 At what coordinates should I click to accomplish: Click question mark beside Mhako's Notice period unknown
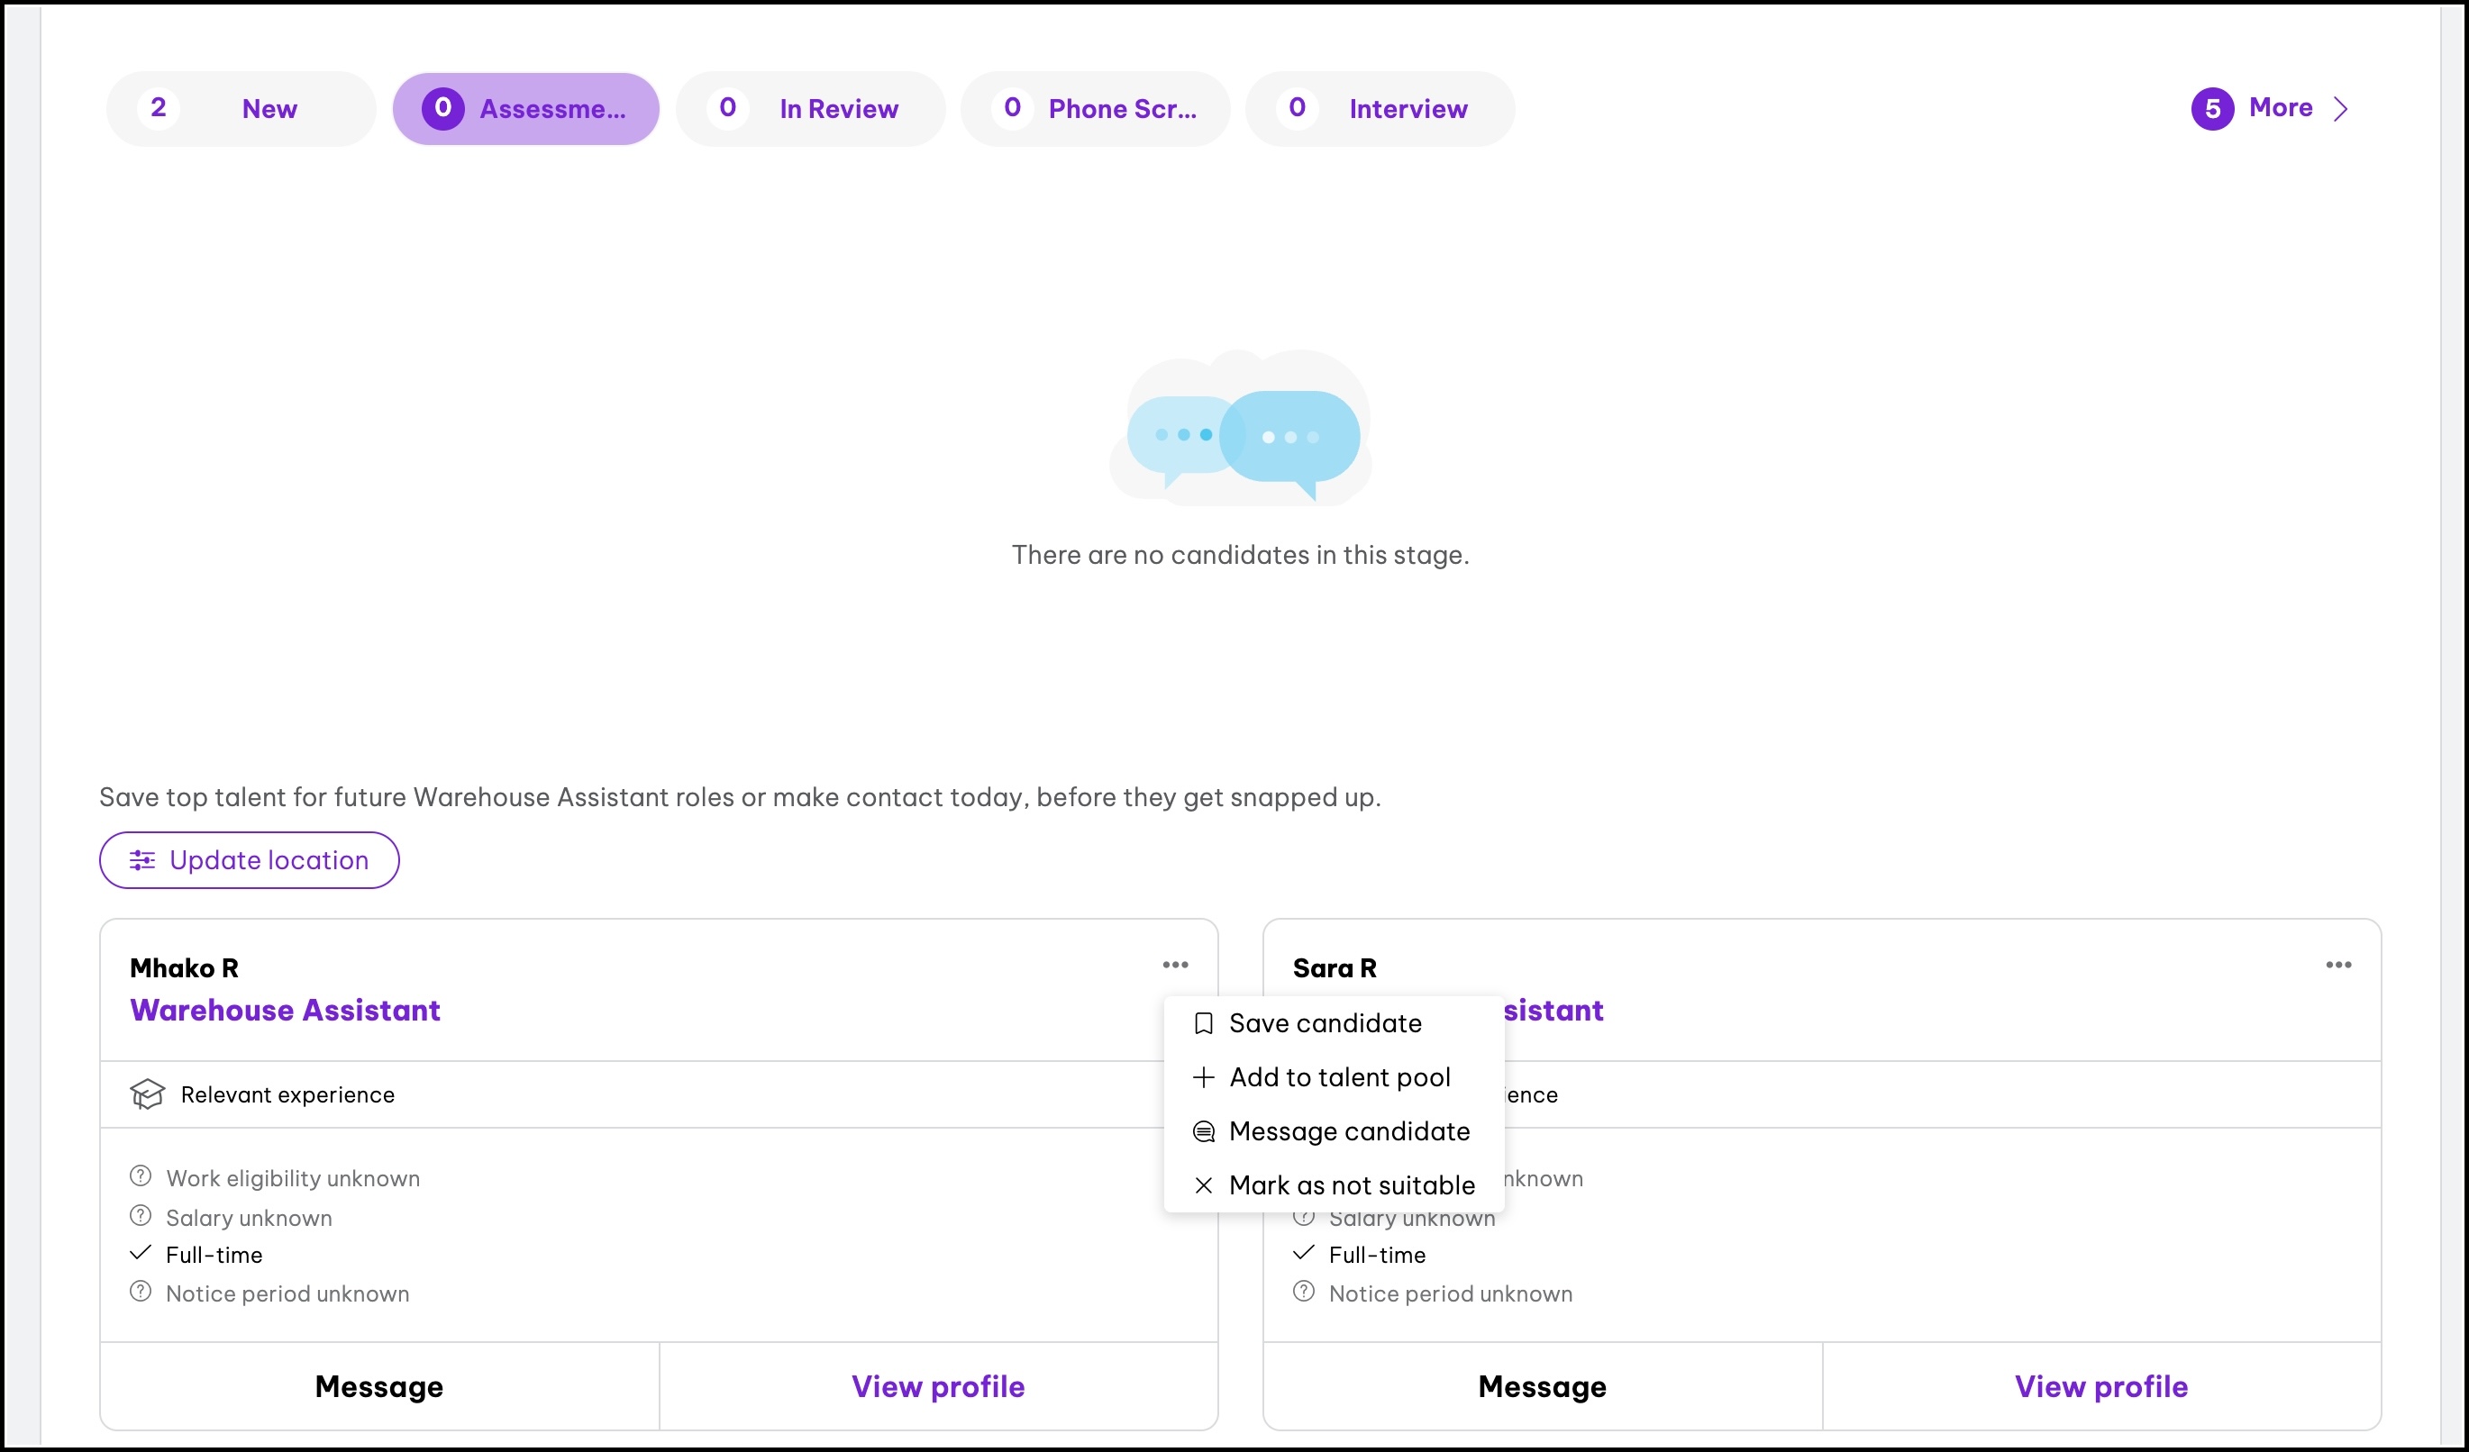(x=140, y=1292)
